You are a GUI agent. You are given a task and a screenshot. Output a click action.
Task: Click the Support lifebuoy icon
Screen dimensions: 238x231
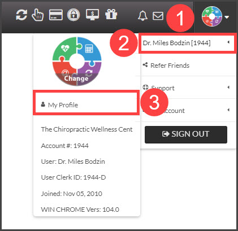[x=145, y=87]
